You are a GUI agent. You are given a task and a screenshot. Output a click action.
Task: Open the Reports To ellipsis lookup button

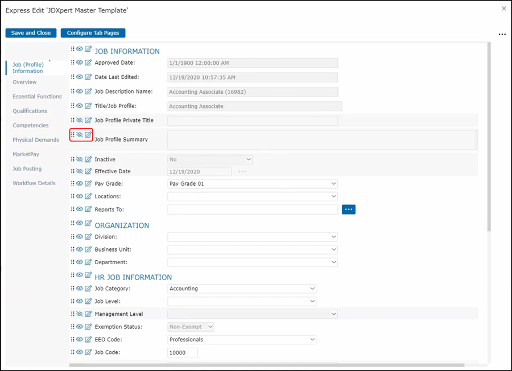coord(349,210)
